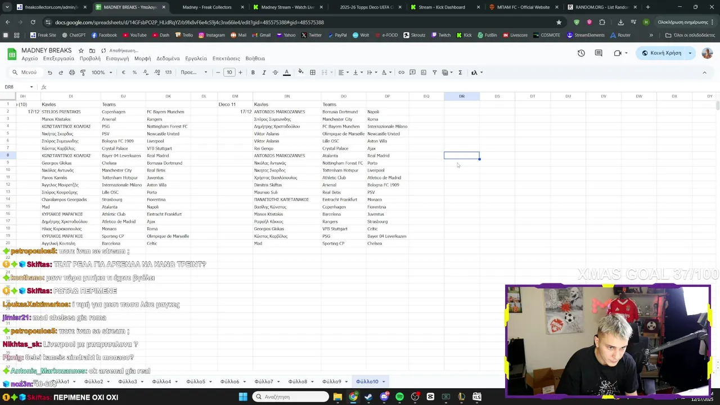Open the Δεδομένα menu

168,58
